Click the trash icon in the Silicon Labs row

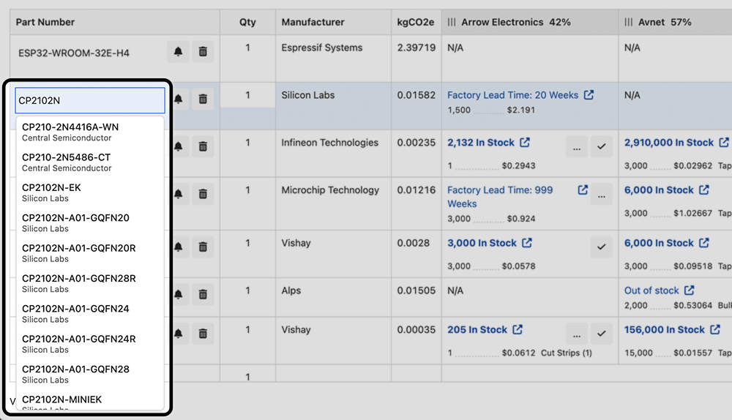tap(203, 99)
